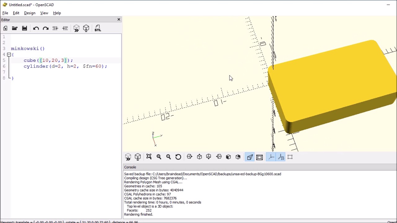
Task: Open the View menu
Action: coord(44,13)
